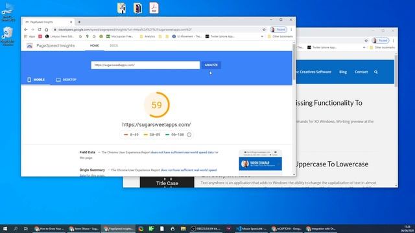Expand bookmarks overflow chevron in background window
The height and width of the screenshot is (233, 415).
364,47
